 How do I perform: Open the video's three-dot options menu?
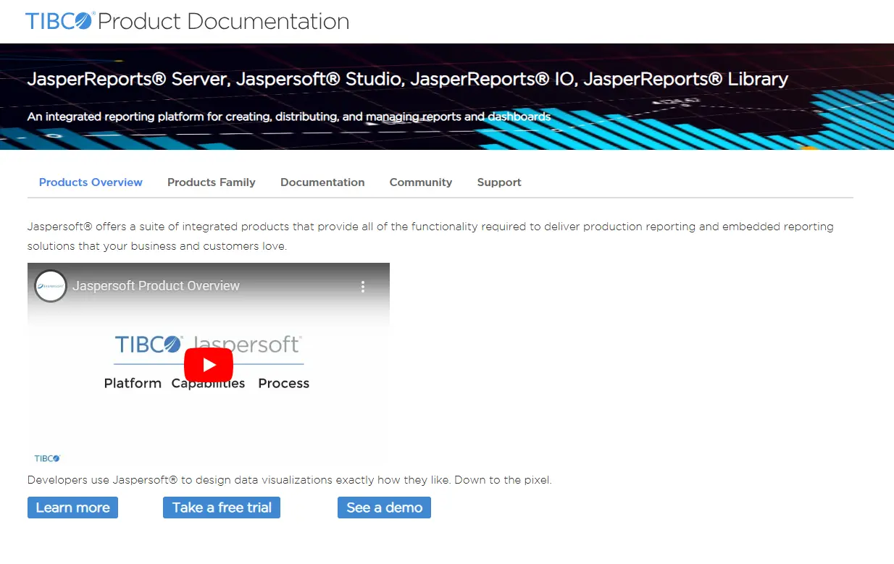[x=363, y=286]
